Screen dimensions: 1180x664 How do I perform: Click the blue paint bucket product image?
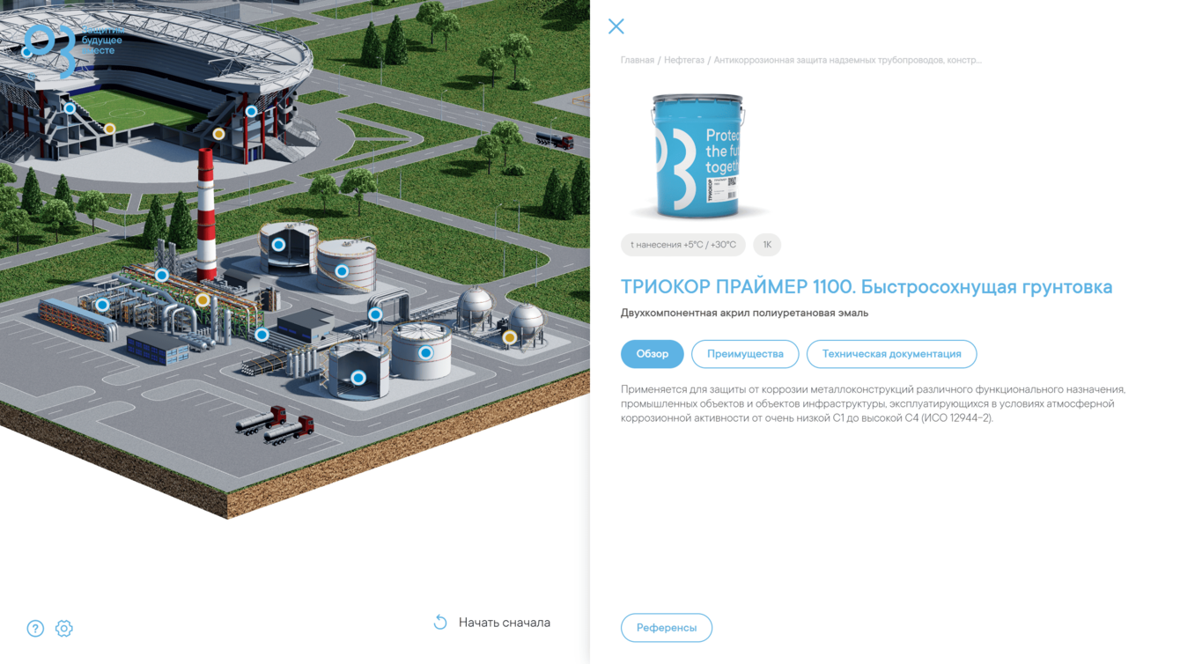(x=697, y=156)
